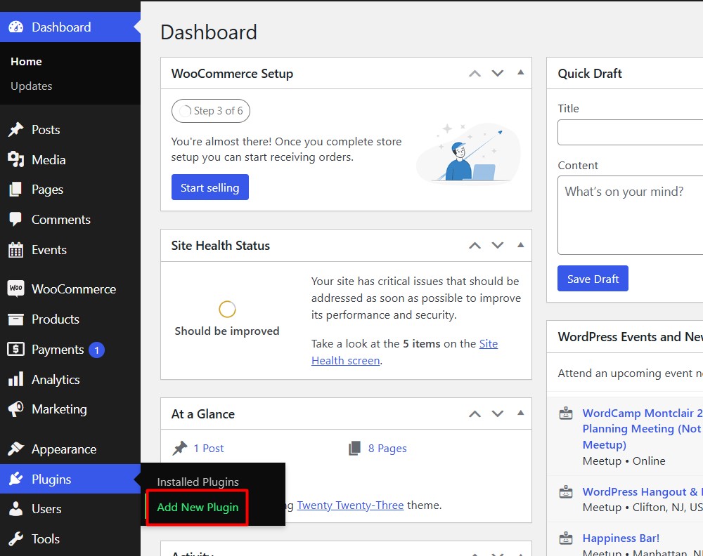Click the WordCamp Montclair event icon
The image size is (703, 556).
pyautogui.click(x=566, y=413)
